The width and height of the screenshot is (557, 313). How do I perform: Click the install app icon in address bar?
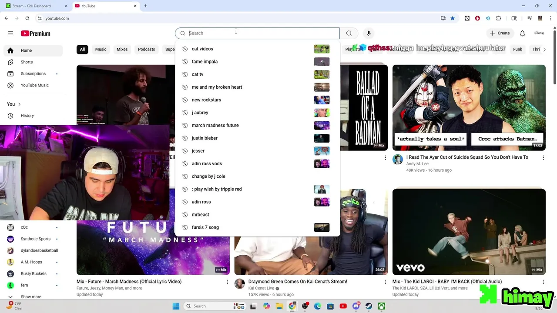tap(443, 18)
